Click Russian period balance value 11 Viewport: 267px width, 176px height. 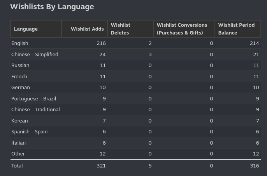point(256,65)
